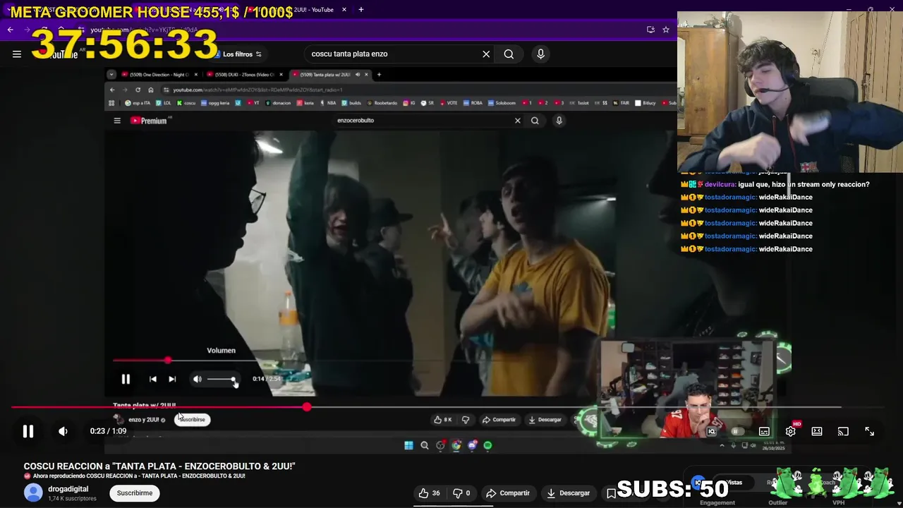Open 'esp a ITA' bookmark
The width and height of the screenshot is (903, 508).
[x=138, y=103]
